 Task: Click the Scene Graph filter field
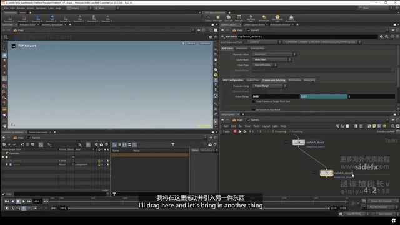coord(60,194)
